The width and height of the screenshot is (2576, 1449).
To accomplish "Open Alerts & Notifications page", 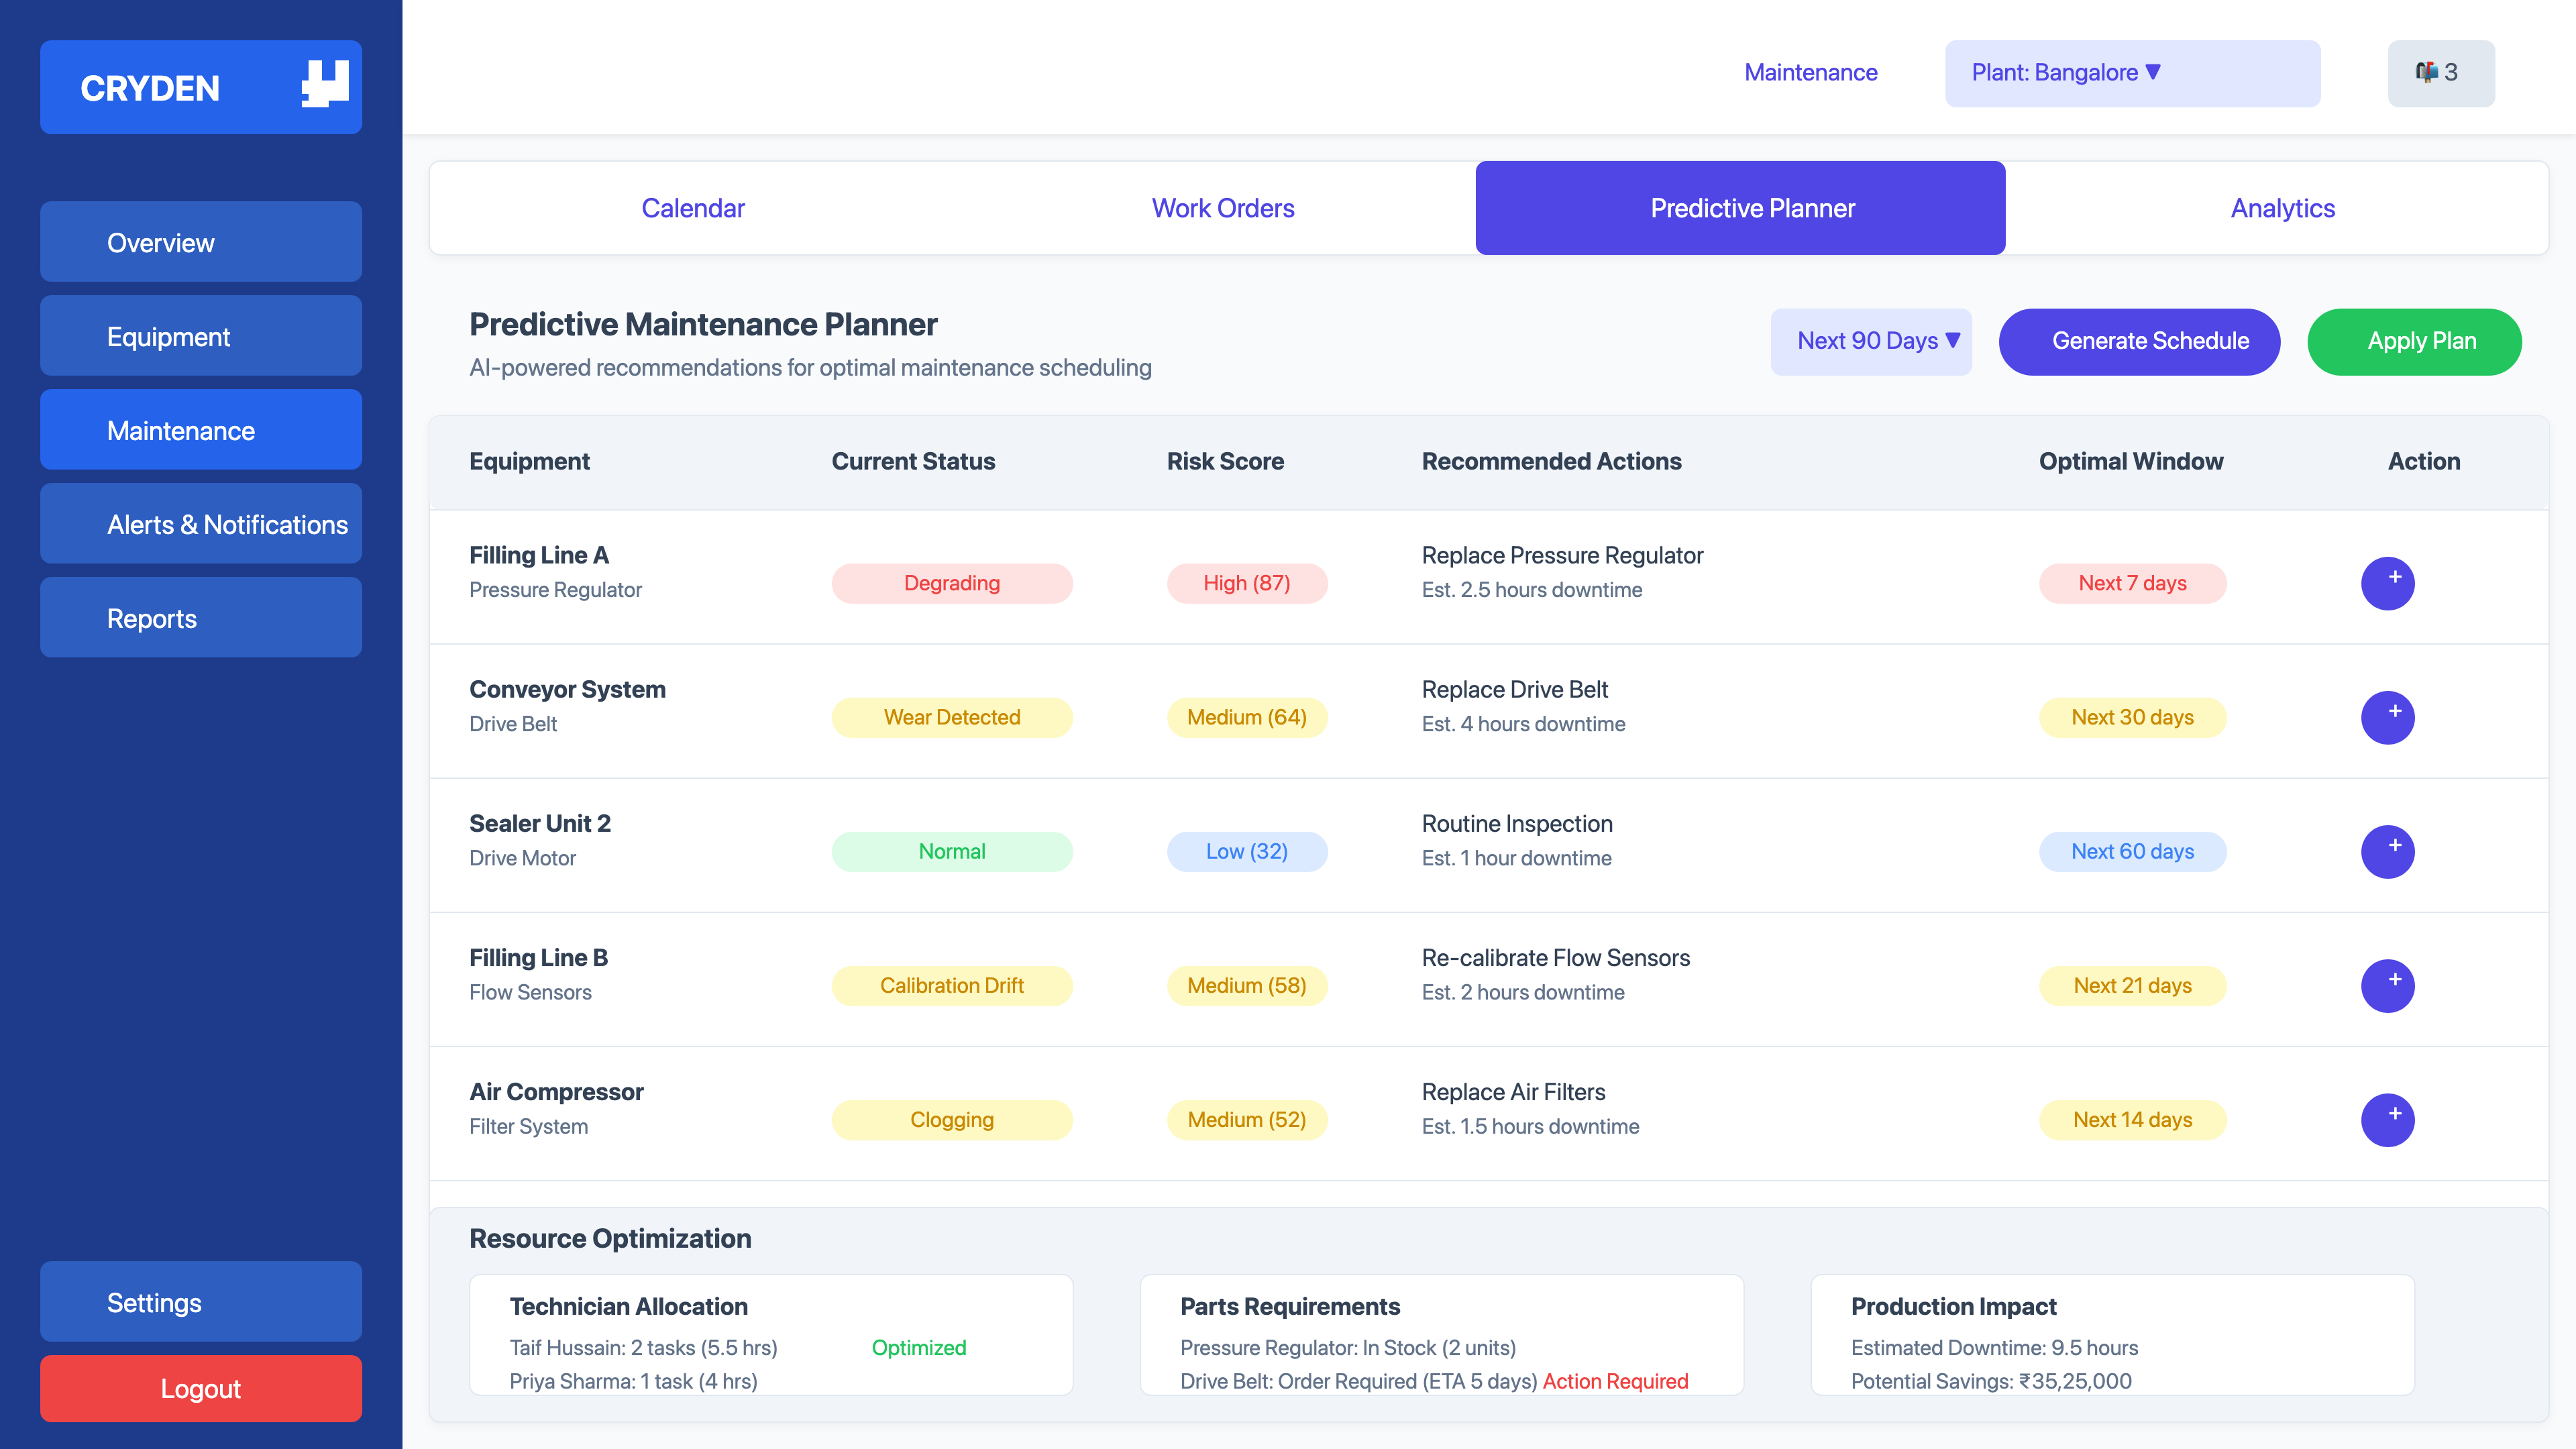I will pyautogui.click(x=201, y=524).
